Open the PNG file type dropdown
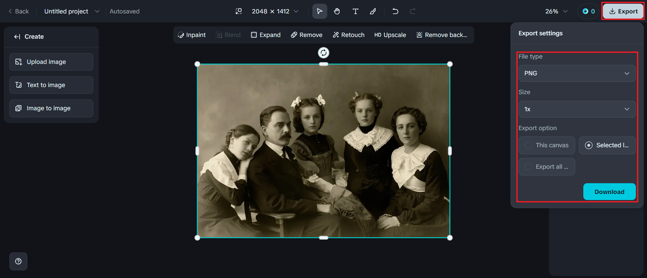The height and width of the screenshot is (278, 647). 577,73
